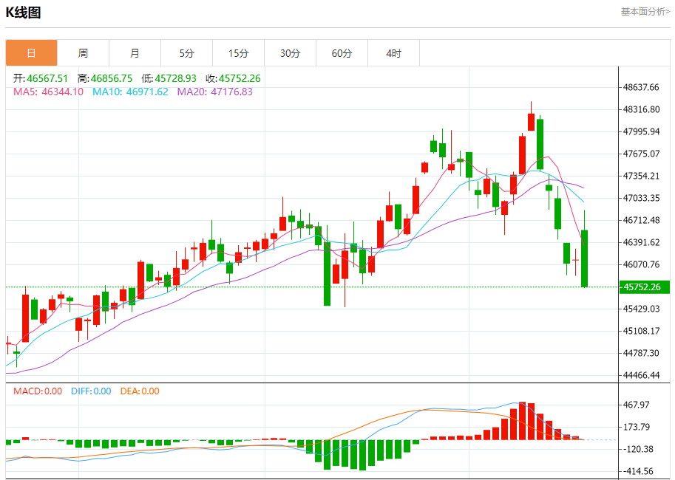
Task: Click the 46070.76 price axis label
Action: point(641,264)
